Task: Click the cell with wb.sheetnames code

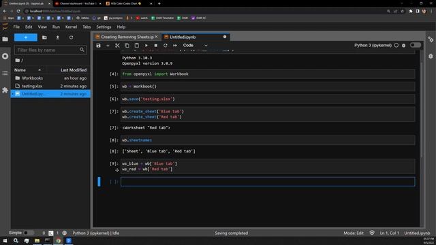Action: 268,140
